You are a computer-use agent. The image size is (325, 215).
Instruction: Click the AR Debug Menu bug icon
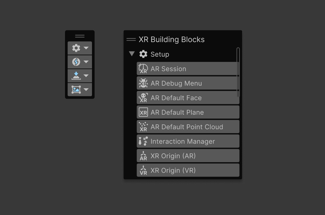[x=143, y=83]
